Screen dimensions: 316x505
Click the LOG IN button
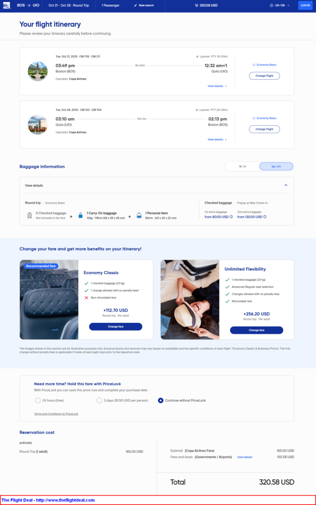[x=305, y=6]
